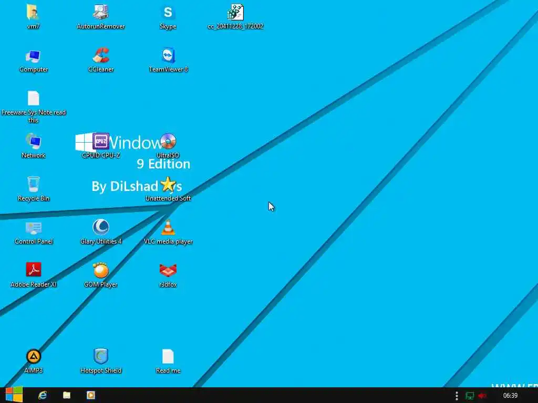Click the network monitor tray icon

pyautogui.click(x=469, y=396)
